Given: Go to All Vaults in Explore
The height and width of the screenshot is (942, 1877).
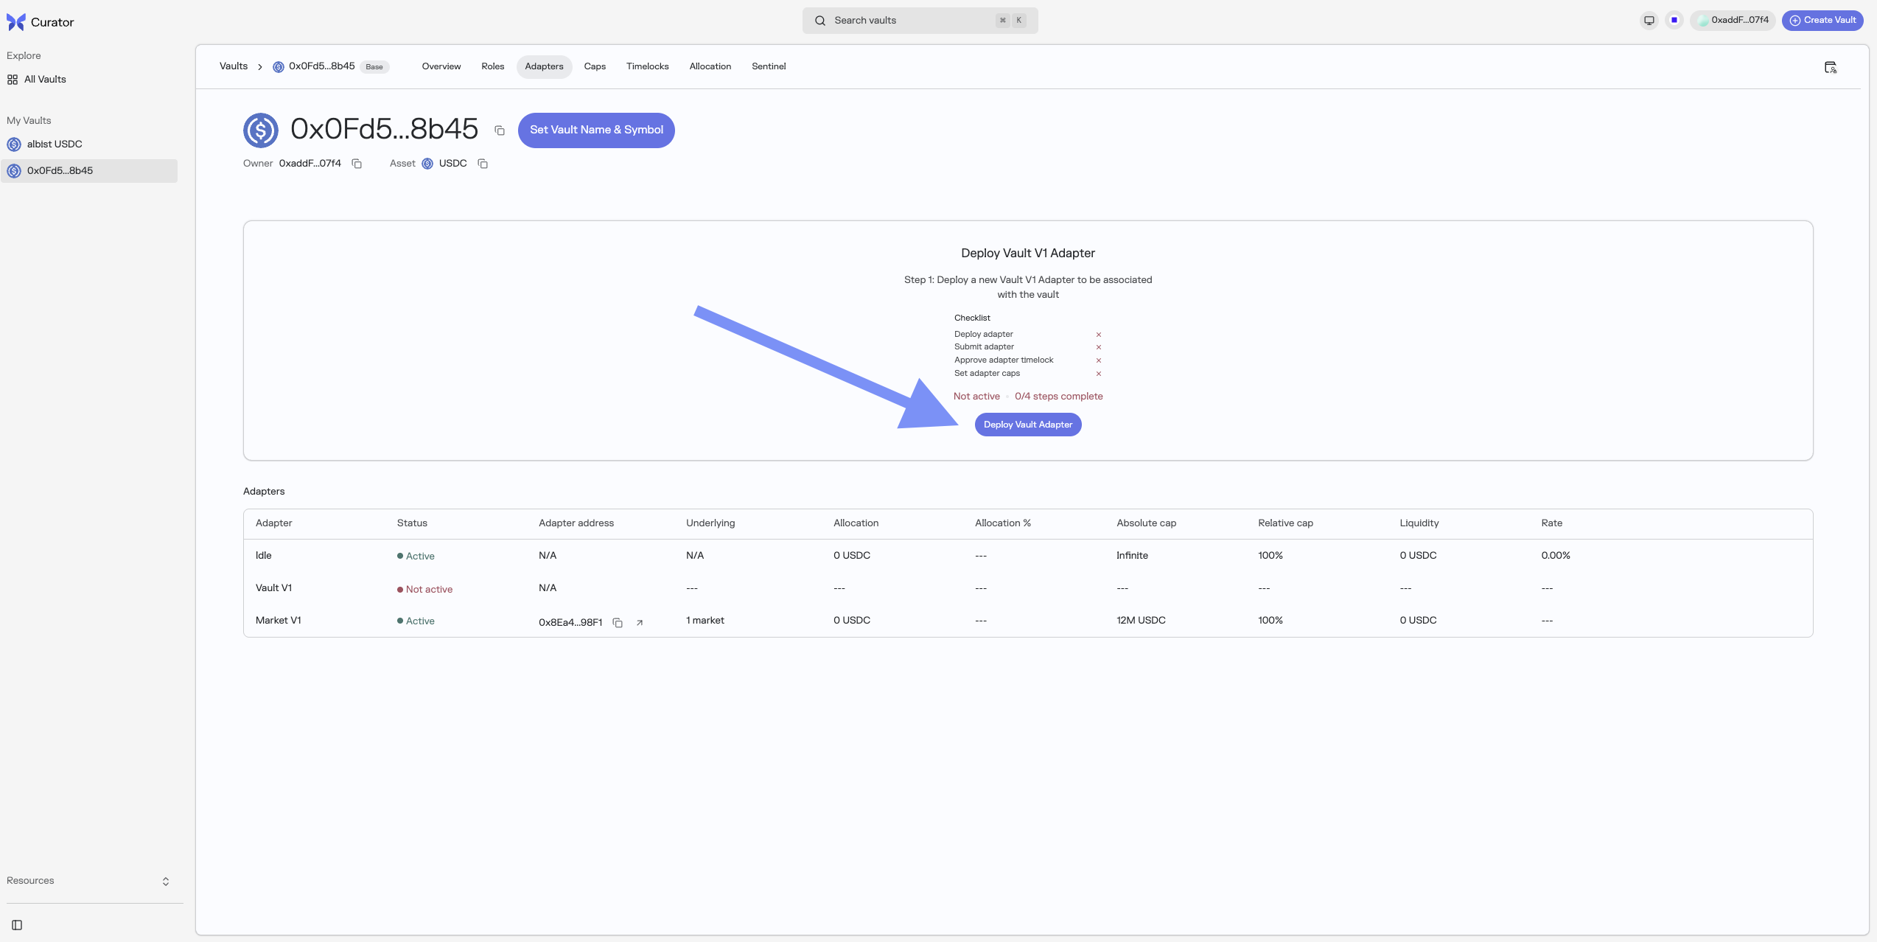Looking at the screenshot, I should point(45,80).
